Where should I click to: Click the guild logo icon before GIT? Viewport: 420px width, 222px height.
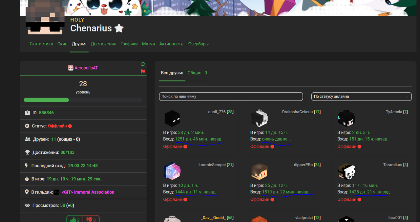point(57,192)
